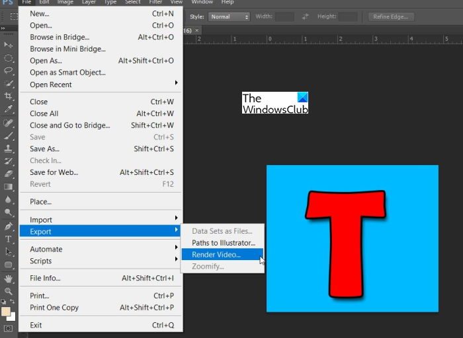Choose Close All

click(101, 114)
